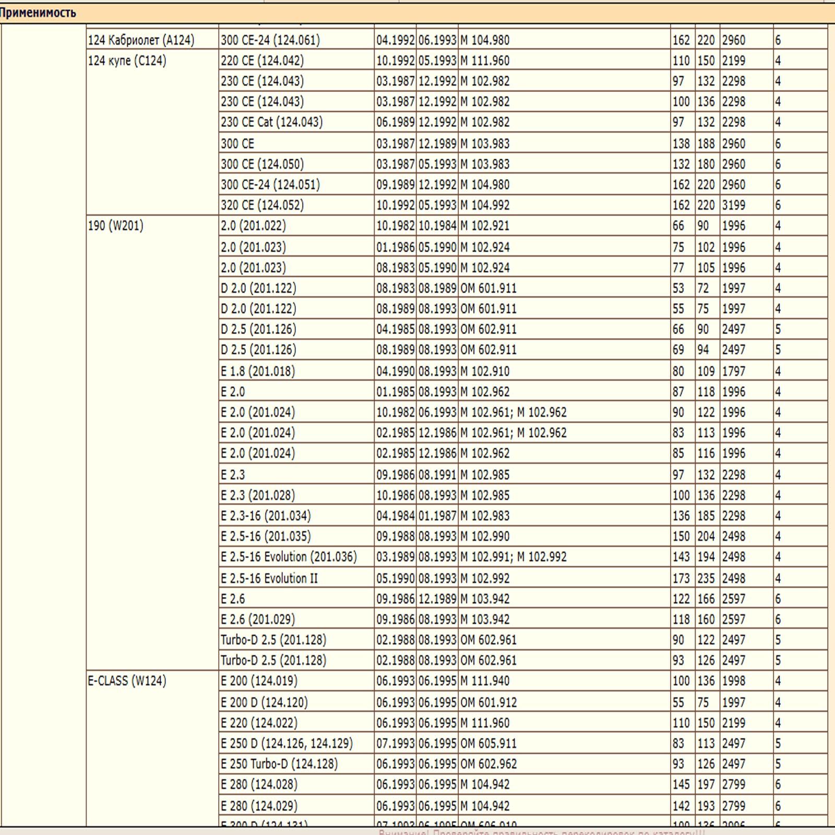Click the 300 CE-24 (124.051) cell

[x=296, y=184]
